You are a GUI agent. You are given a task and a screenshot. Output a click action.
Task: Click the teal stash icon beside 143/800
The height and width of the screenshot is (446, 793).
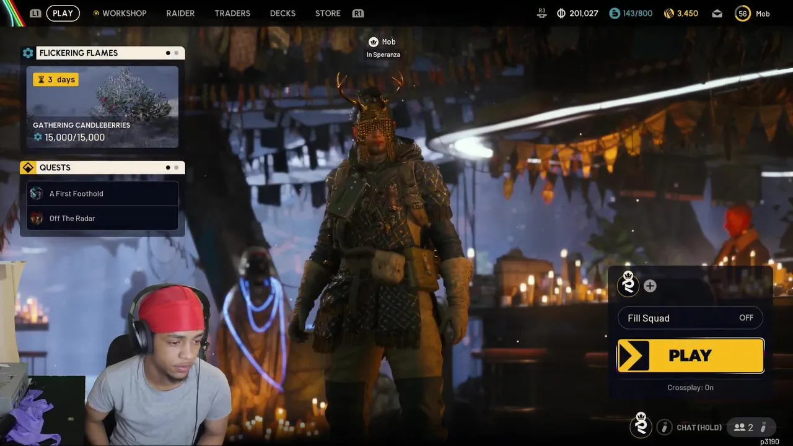point(615,13)
